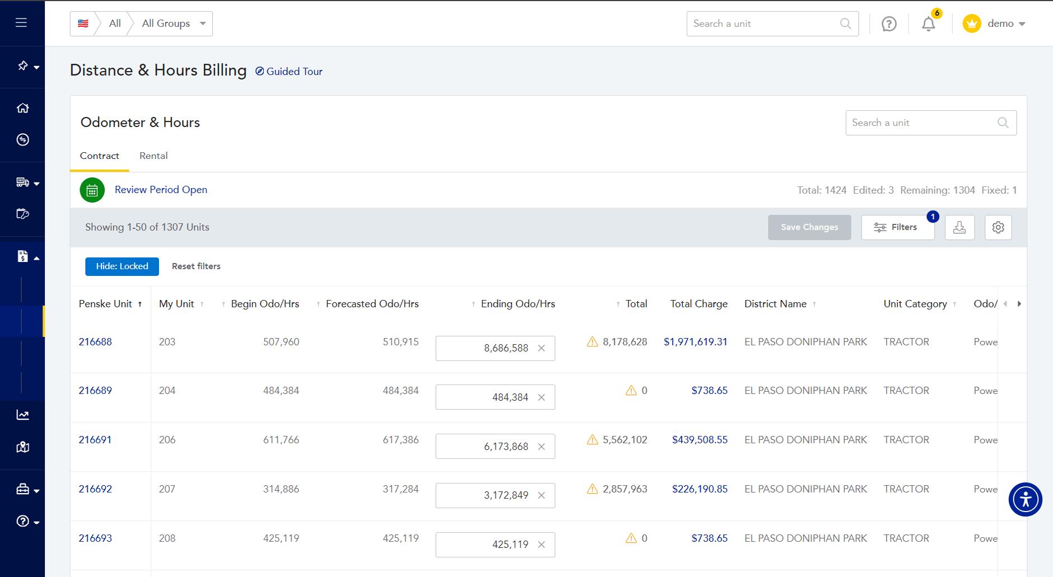
Task: Click the green calendar review period icon
Action: click(x=92, y=190)
